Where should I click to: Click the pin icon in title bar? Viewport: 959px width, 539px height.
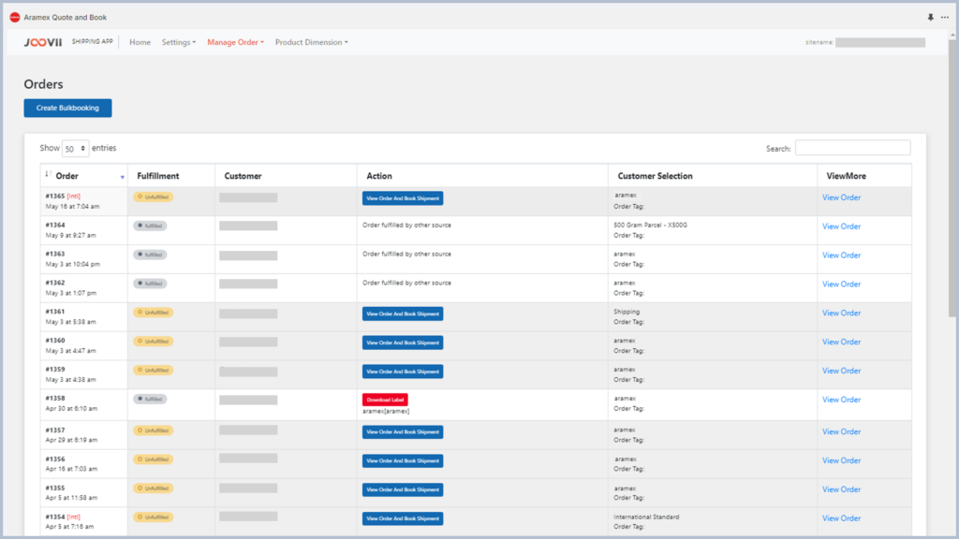tap(930, 17)
